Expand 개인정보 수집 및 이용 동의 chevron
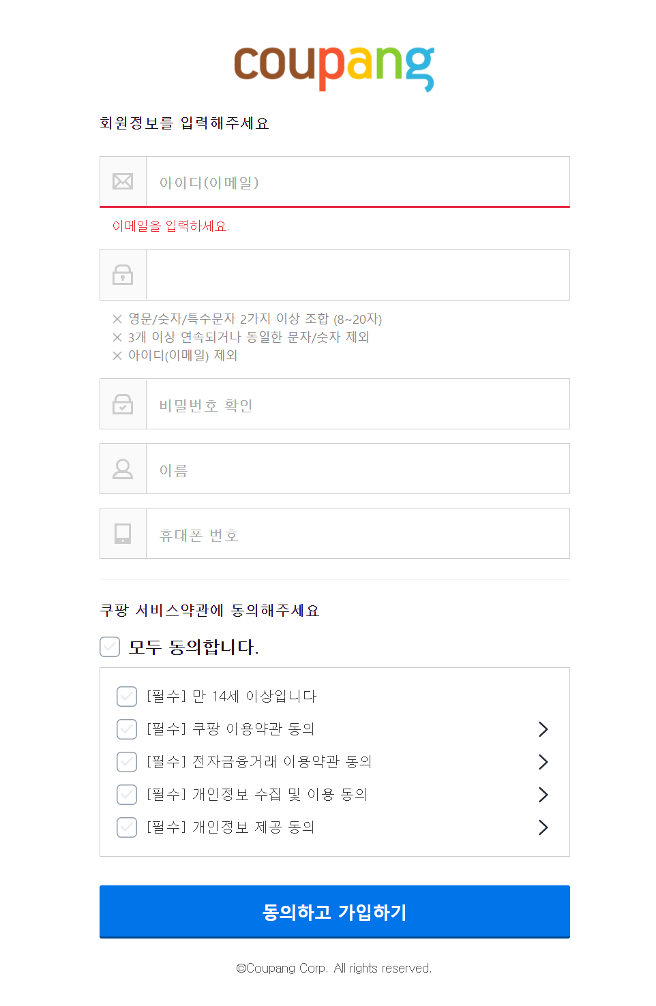Image resolution: width=656 pixels, height=1006 pixels. [x=543, y=795]
